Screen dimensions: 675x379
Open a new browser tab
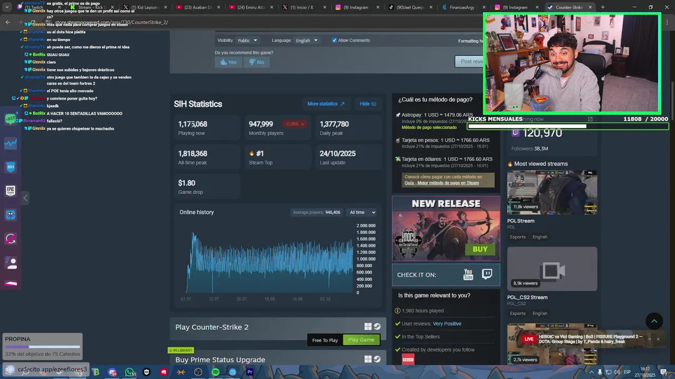[x=603, y=7]
